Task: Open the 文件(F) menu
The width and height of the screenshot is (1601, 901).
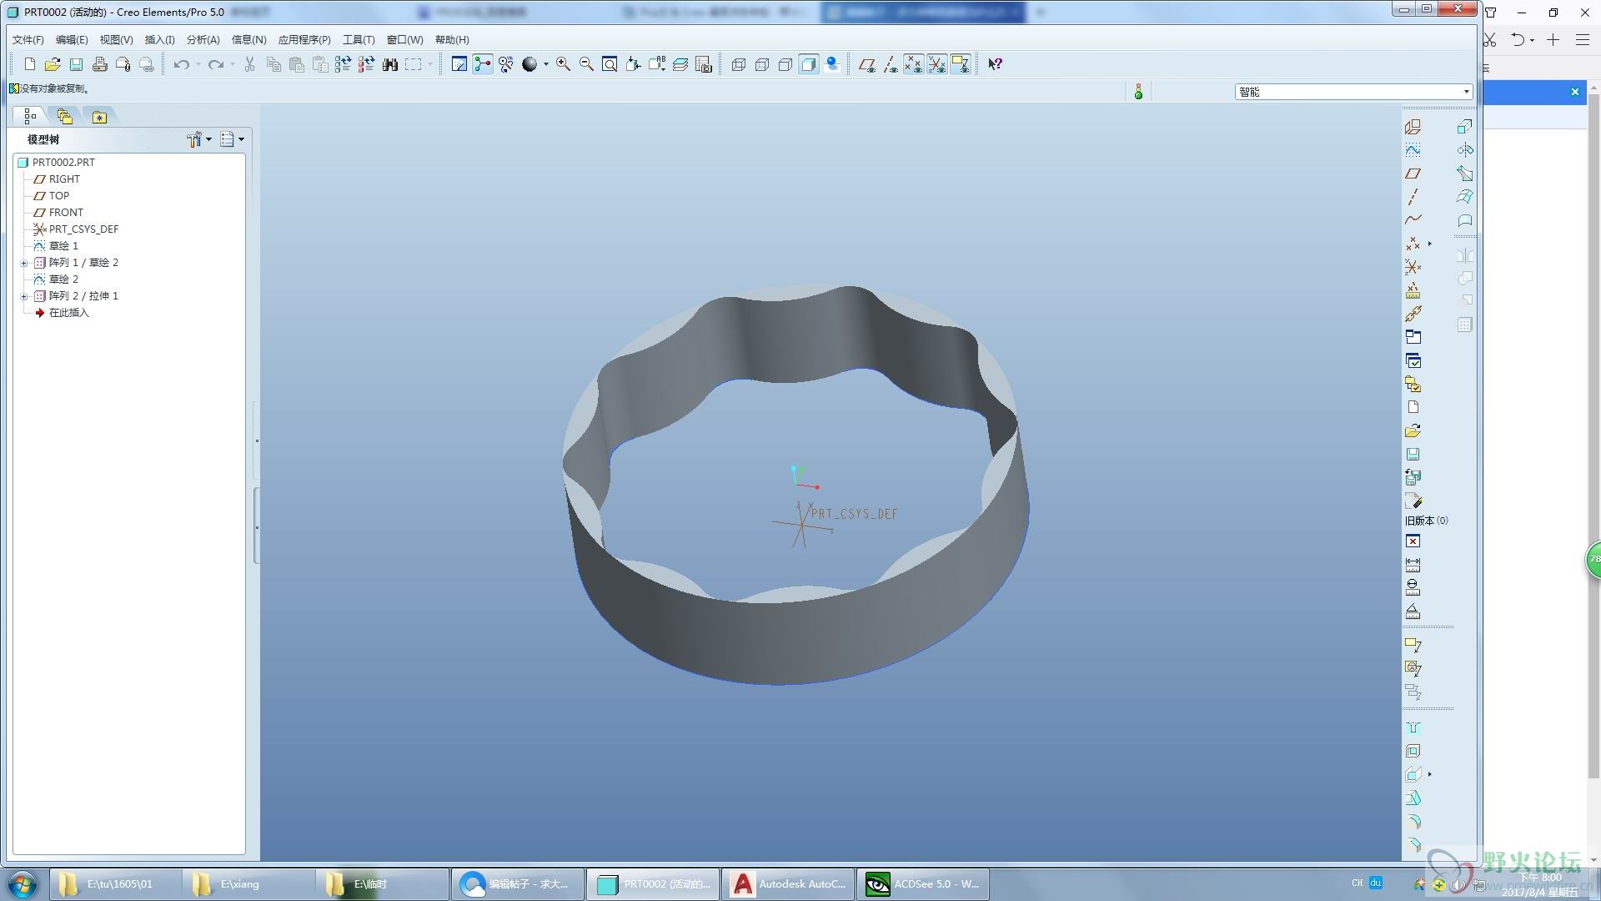Action: pyautogui.click(x=28, y=40)
